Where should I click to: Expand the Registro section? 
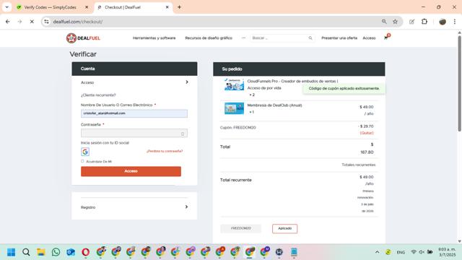[134, 207]
